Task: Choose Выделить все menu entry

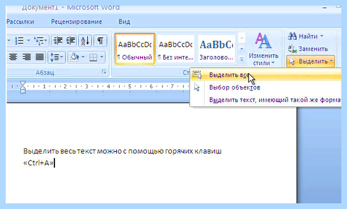Action: 266,75
